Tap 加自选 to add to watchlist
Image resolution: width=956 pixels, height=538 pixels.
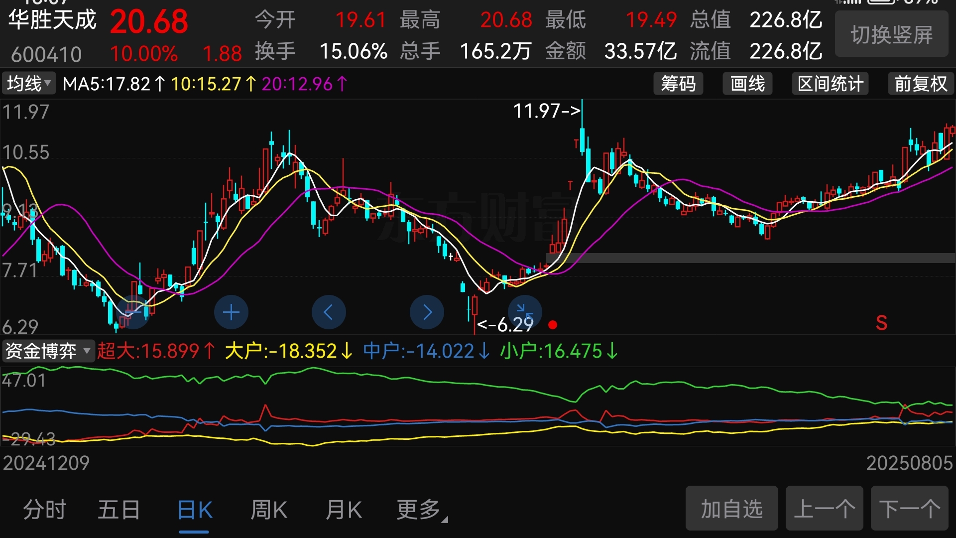pos(732,509)
